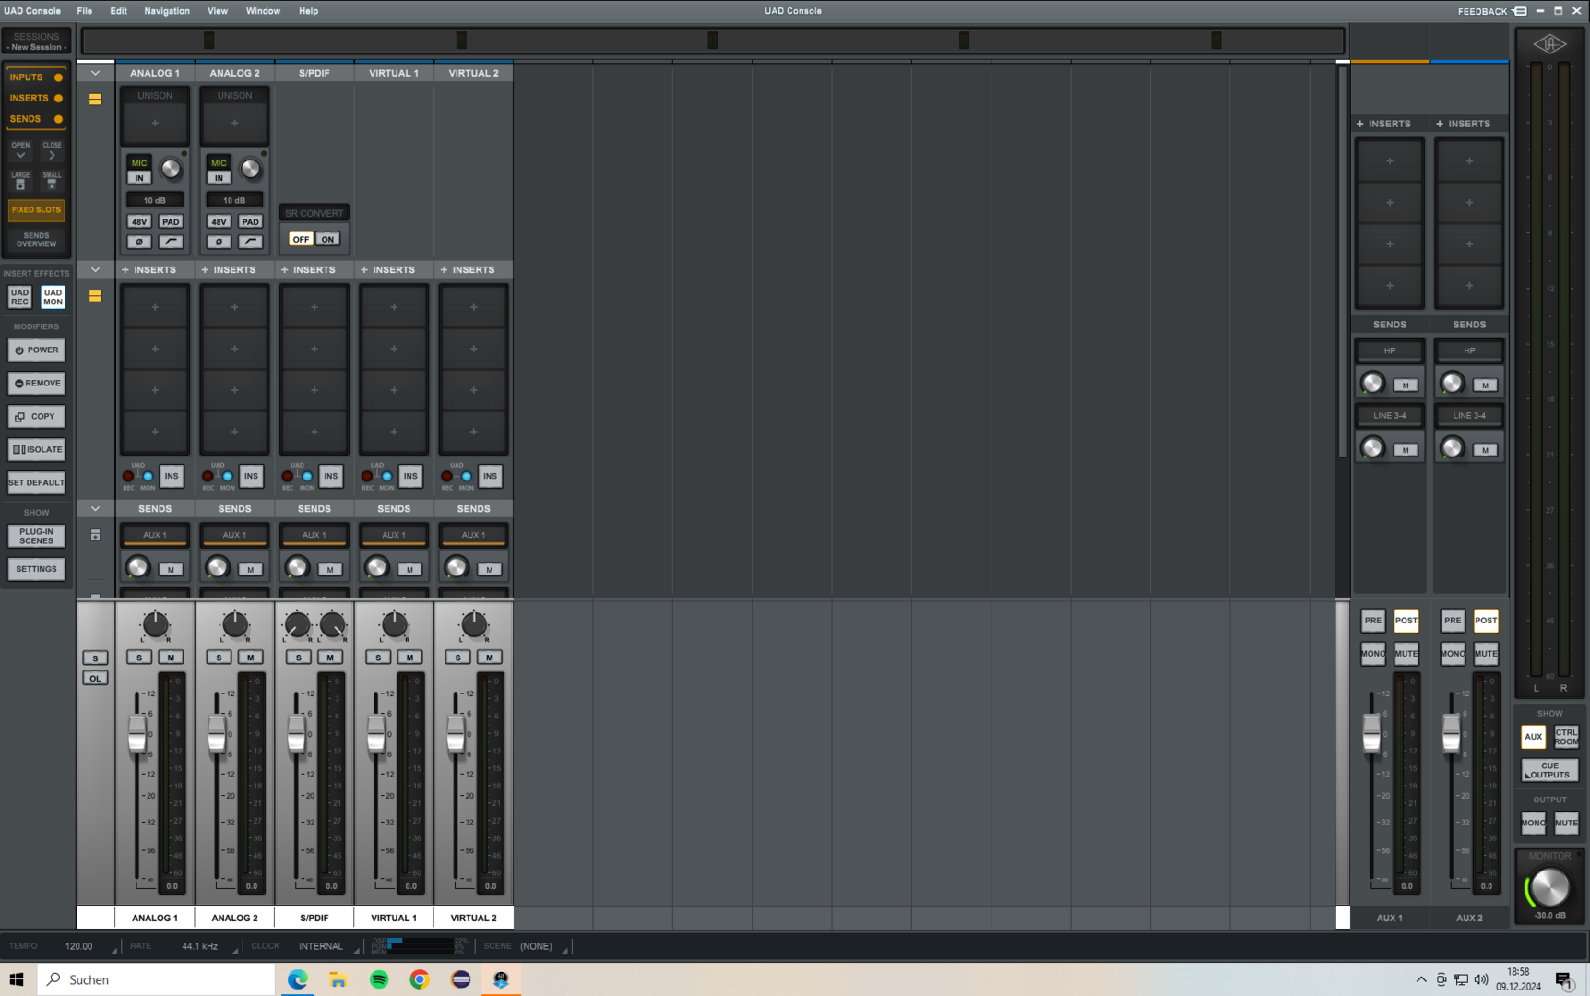Add plug-in to first insert slot of AUX 1

tap(1390, 161)
